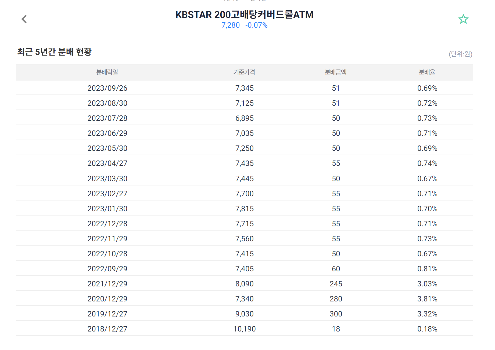This screenshot has width=495, height=350.
Task: Select the 0.72% distribution rate cell
Action: (427, 103)
